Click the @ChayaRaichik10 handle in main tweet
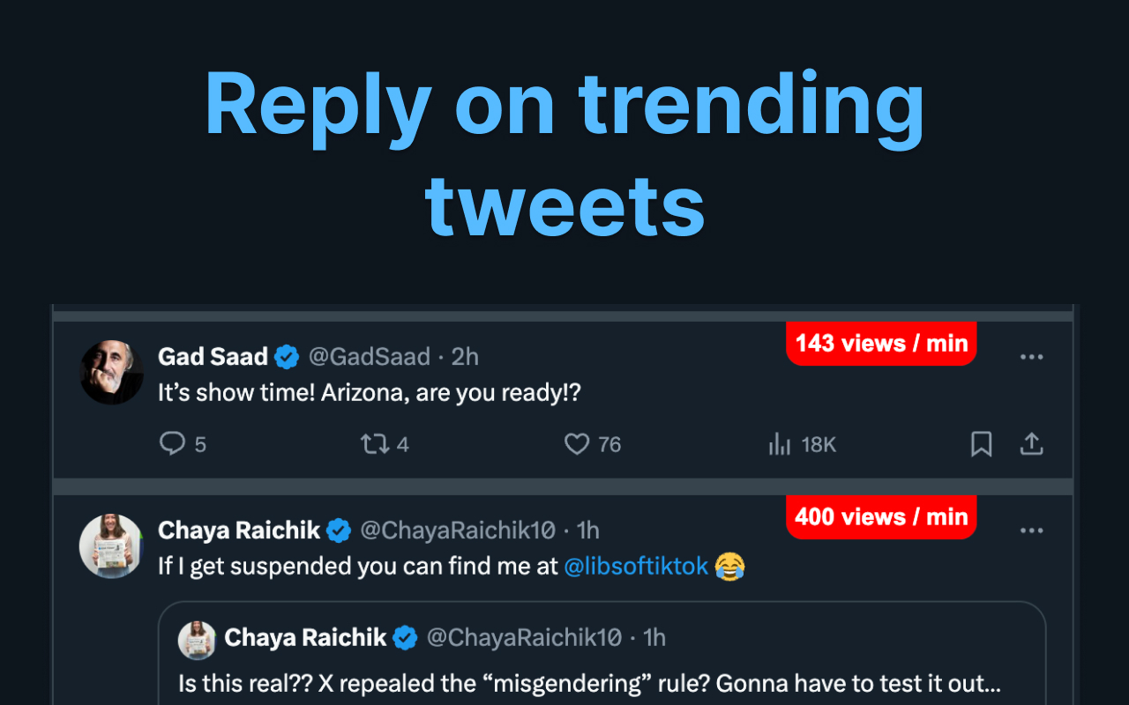Viewport: 1129px width, 705px height. point(457,531)
